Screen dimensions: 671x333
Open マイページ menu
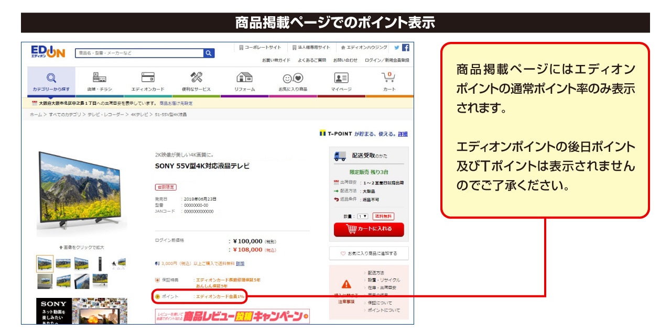pyautogui.click(x=341, y=82)
